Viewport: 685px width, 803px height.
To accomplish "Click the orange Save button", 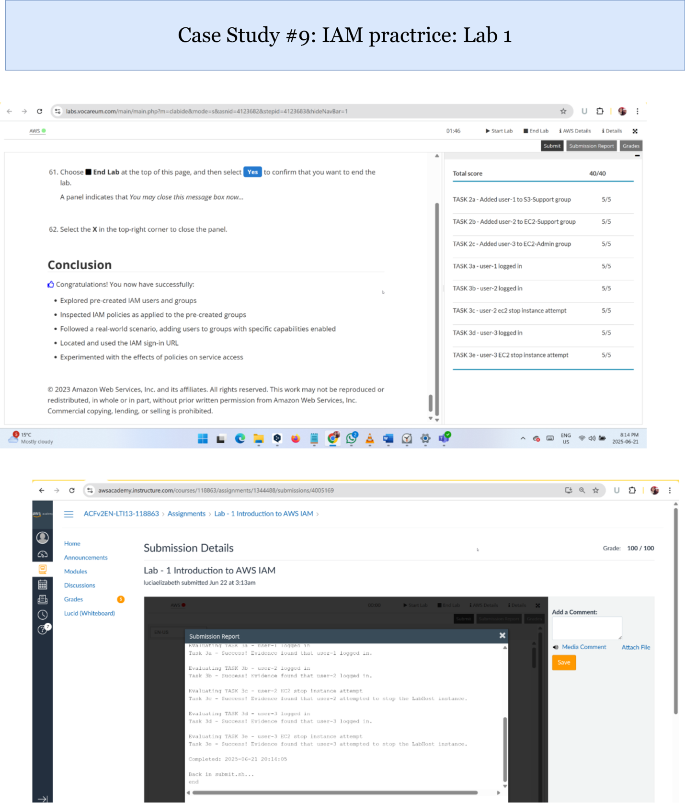I will 564,662.
